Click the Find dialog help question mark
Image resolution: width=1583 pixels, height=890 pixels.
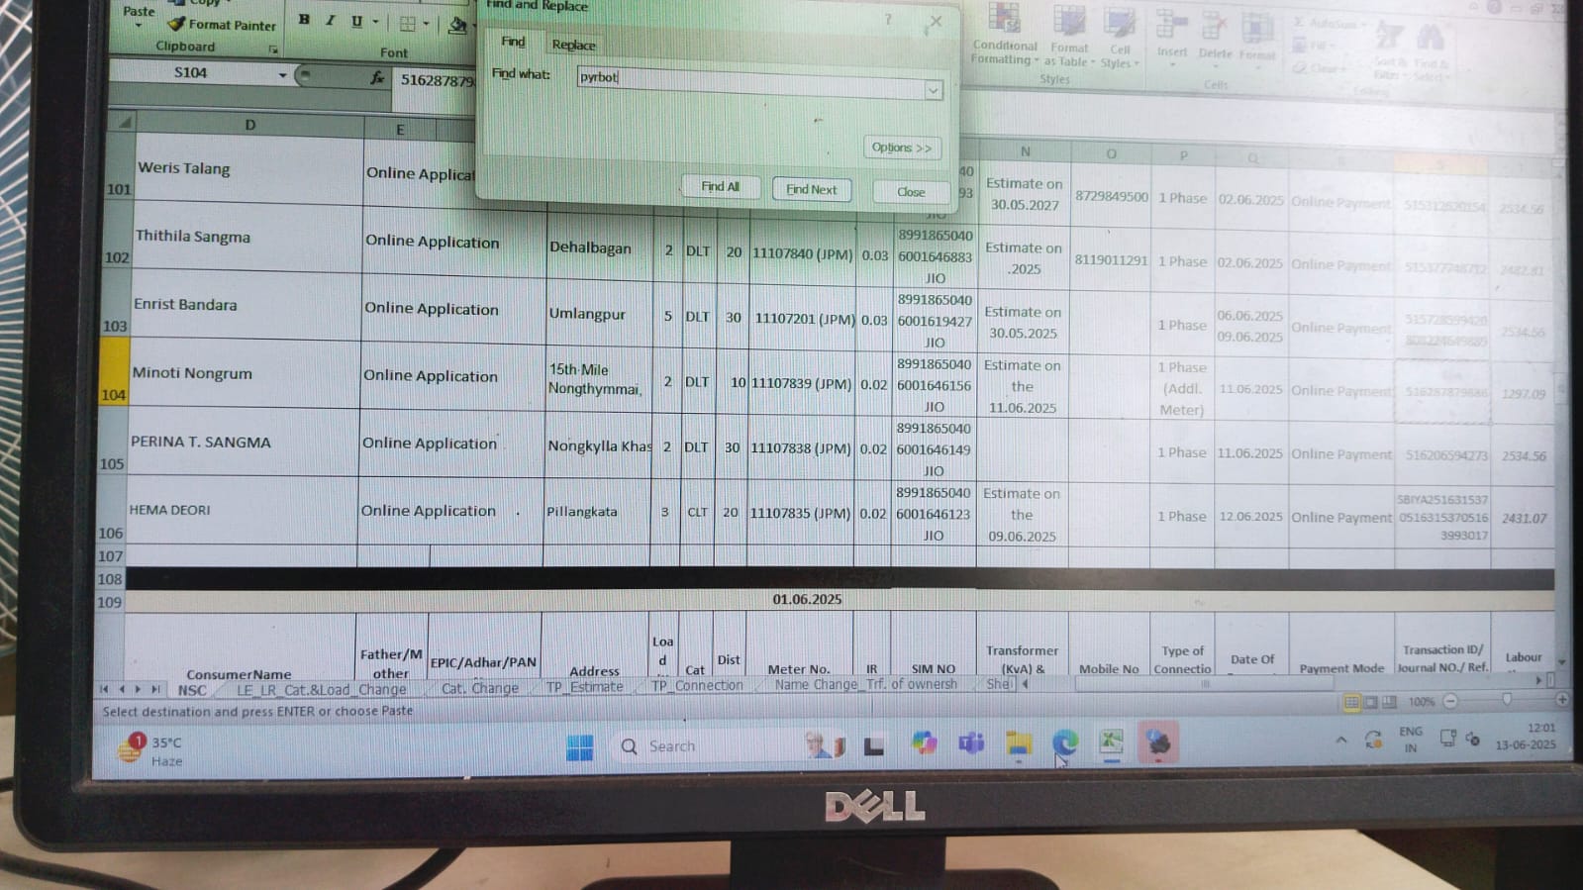pos(887,19)
